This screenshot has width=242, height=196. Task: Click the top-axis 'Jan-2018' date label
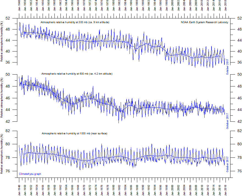point(226,6)
